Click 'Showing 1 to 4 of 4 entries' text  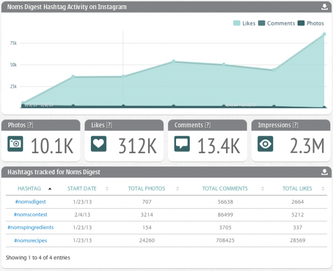38,258
